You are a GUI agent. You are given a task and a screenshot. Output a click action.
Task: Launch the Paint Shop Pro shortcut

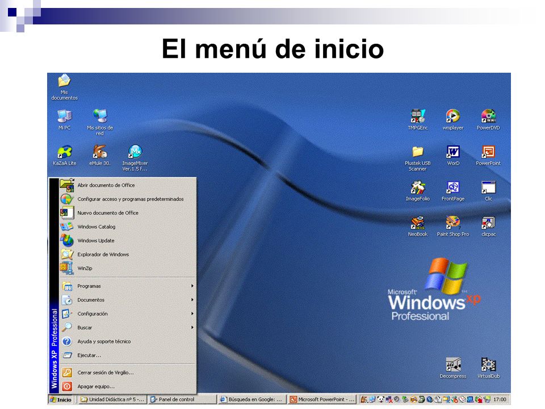click(x=453, y=227)
